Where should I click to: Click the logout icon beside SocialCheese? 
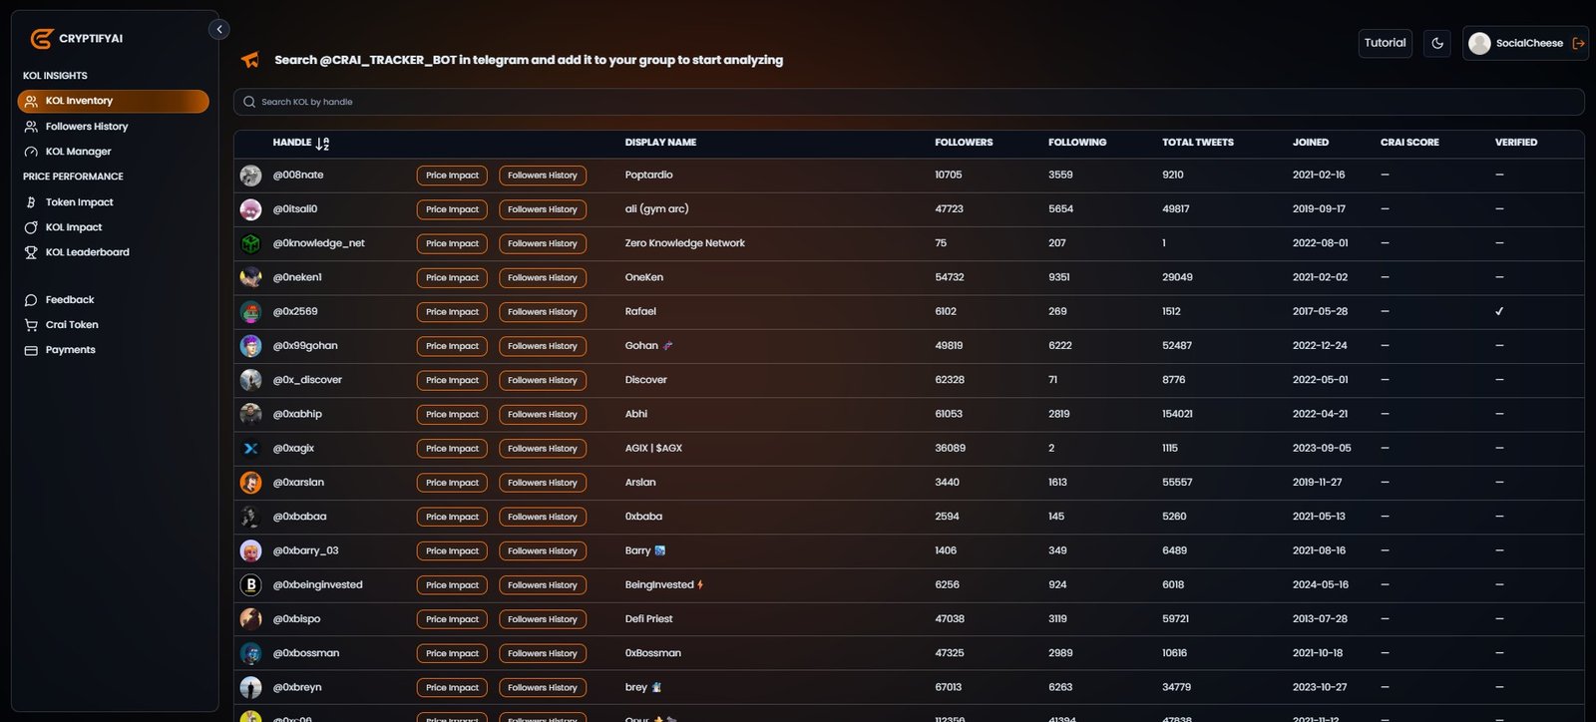pos(1578,43)
